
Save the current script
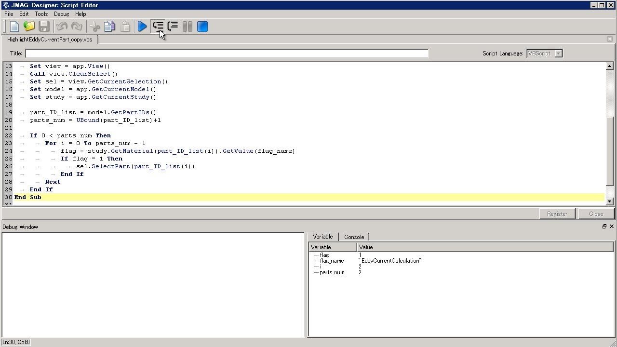coord(44,27)
